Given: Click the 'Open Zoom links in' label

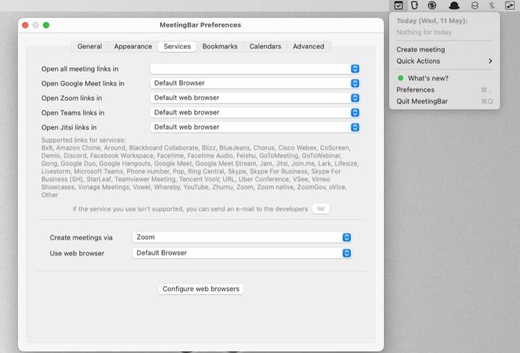Looking at the screenshot, I should [71, 98].
